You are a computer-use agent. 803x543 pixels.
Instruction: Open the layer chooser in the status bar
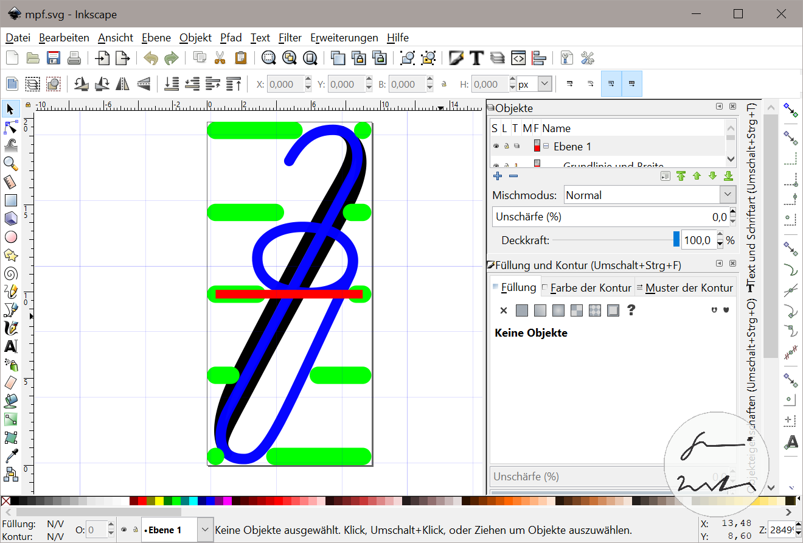[204, 530]
